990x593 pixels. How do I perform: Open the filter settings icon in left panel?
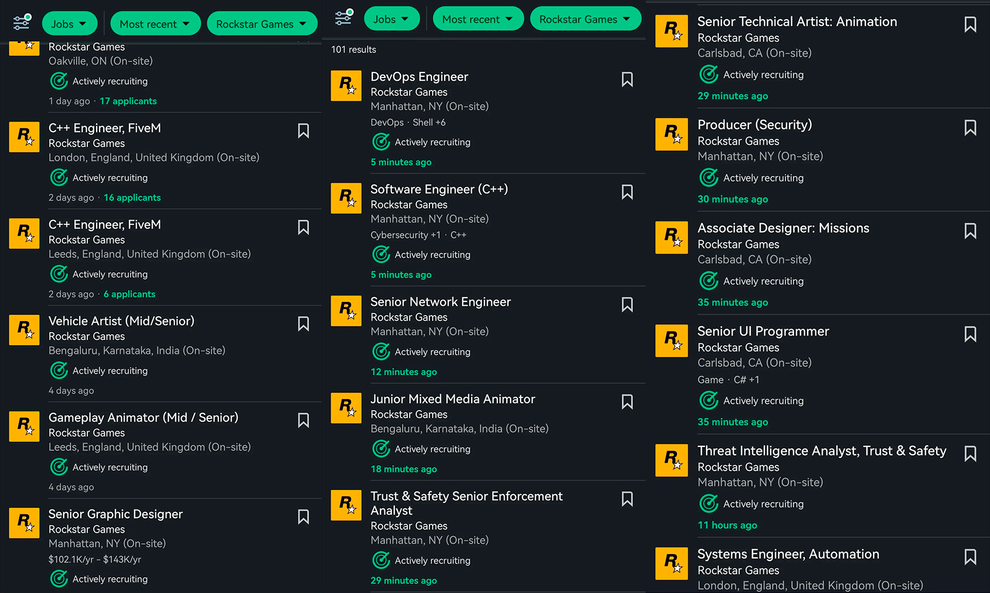point(22,22)
